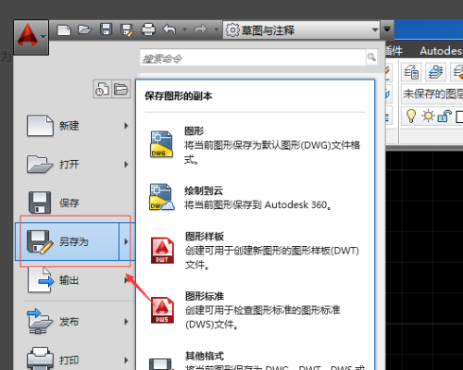Expand the 新建 submenu arrow

coord(126,126)
